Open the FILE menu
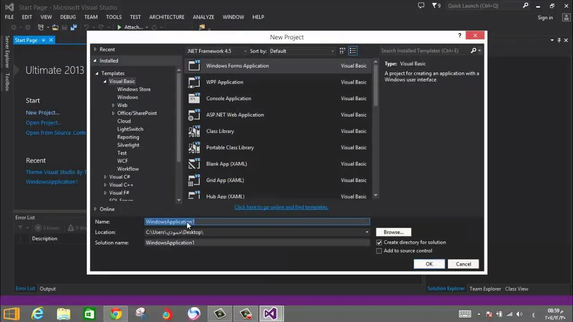This screenshot has height=322, width=573. point(9,17)
